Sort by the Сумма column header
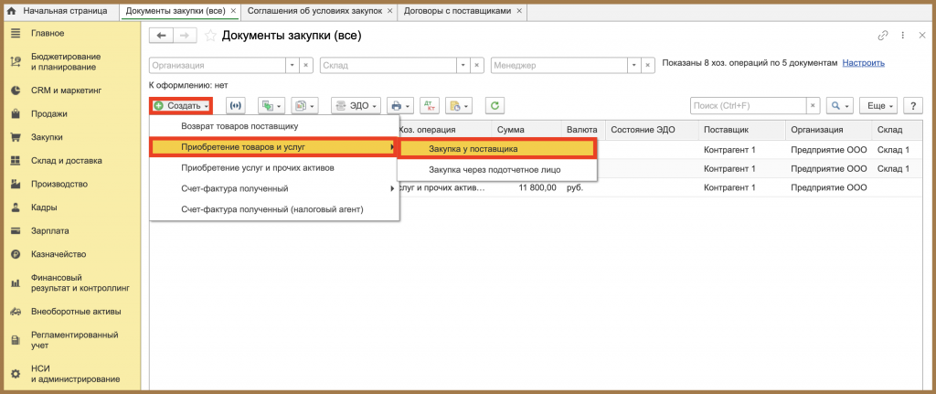Viewport: 936px width, 394px height. (526, 130)
